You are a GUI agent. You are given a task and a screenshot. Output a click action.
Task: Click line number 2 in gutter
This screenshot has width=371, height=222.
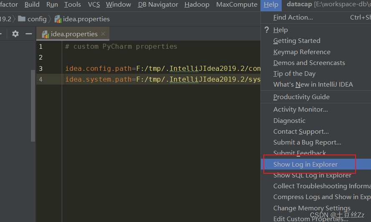click(x=41, y=57)
